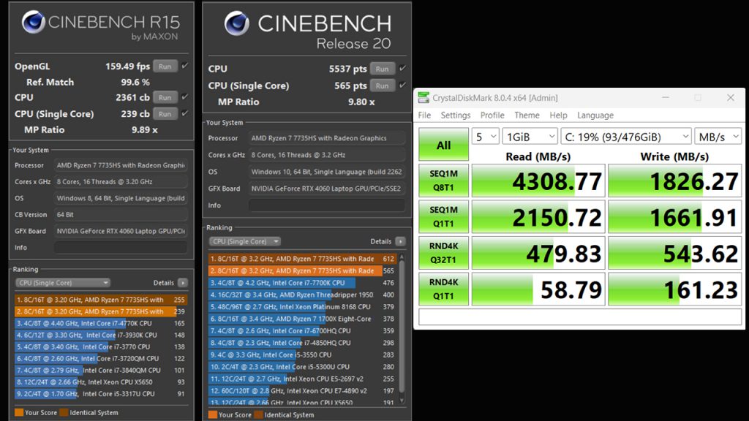Viewport: 749px width, 421px height.
Task: Open the File menu in CrystalDiskMark
Action: (x=424, y=115)
